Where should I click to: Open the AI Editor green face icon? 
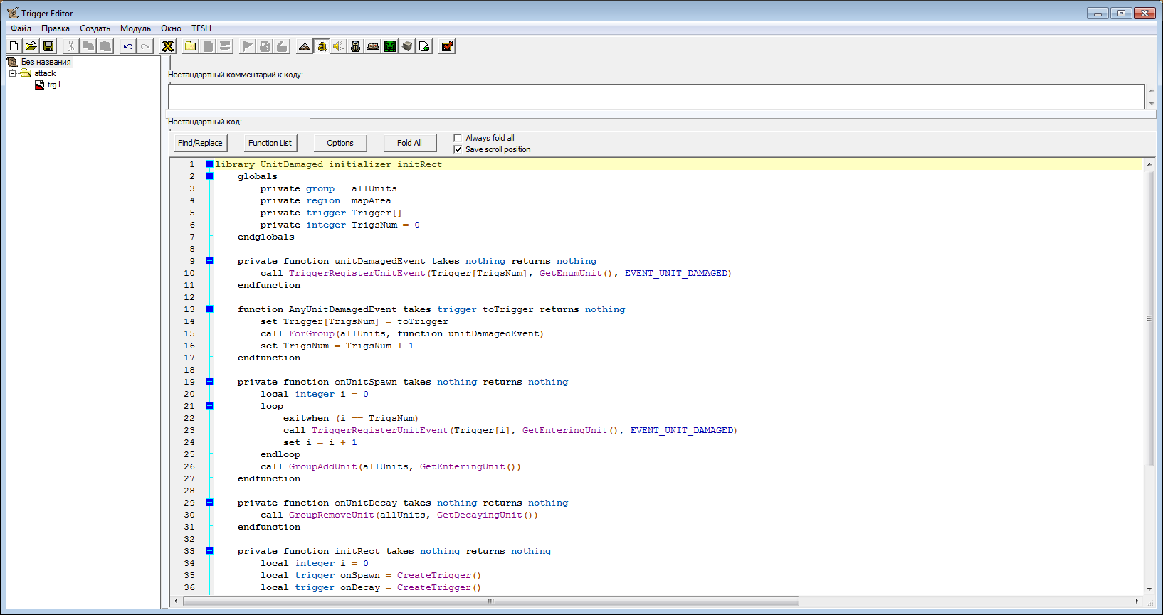pos(390,46)
